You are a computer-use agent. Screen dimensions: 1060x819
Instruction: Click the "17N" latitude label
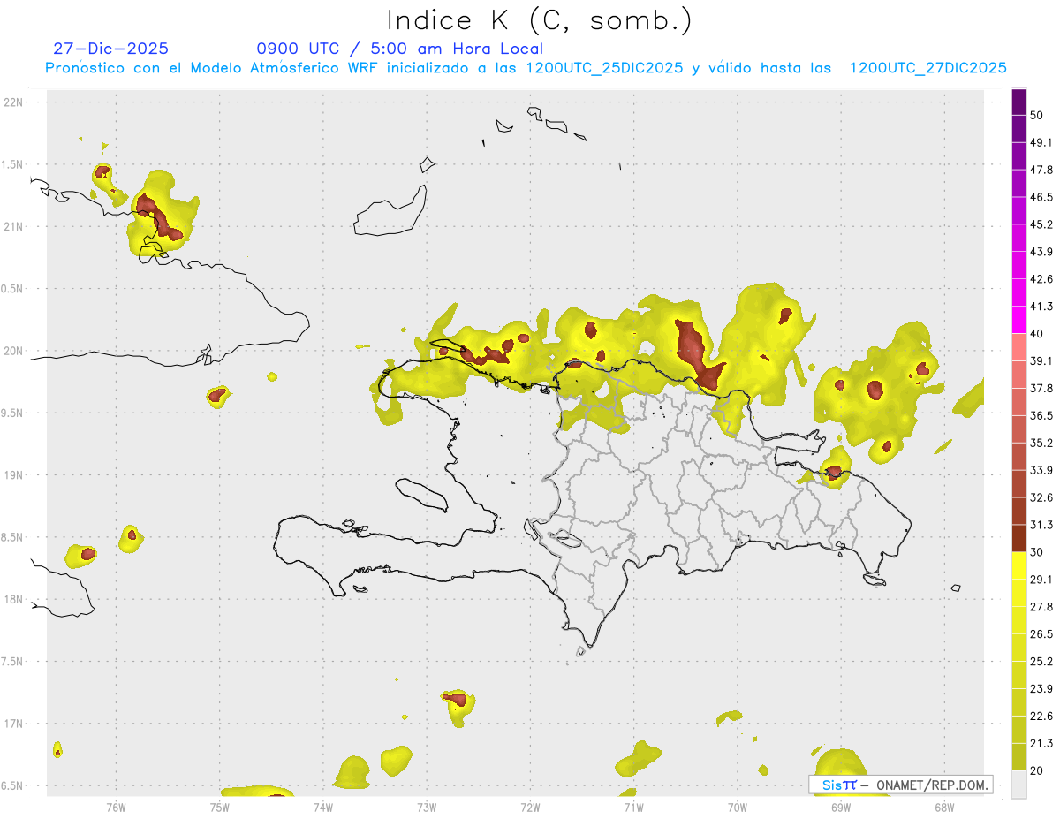click(14, 724)
